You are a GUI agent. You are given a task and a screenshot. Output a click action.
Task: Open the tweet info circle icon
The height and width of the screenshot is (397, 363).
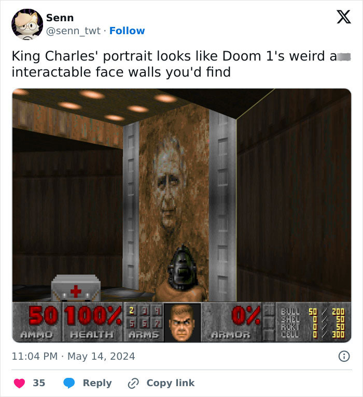coord(344,356)
